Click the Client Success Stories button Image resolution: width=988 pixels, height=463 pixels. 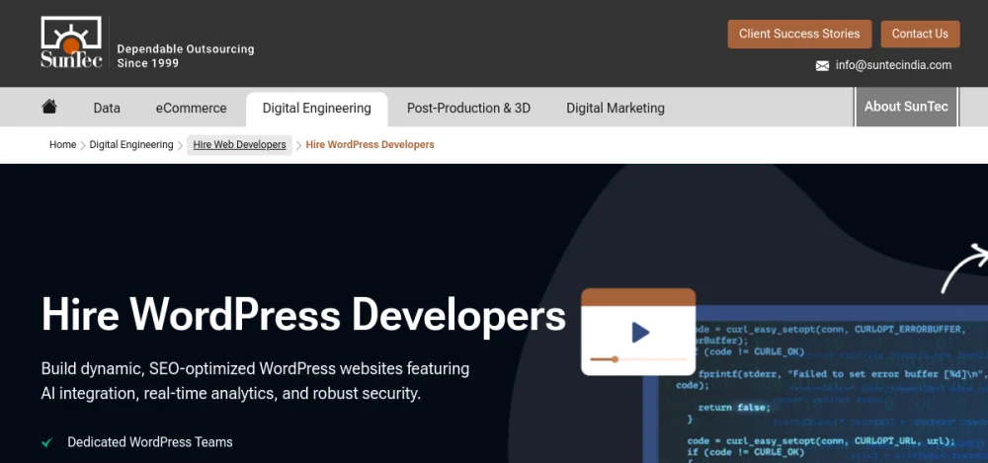[x=799, y=34]
